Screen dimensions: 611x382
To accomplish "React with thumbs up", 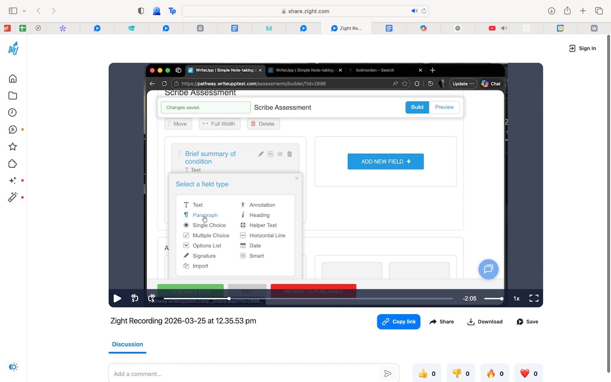I will coord(427,374).
